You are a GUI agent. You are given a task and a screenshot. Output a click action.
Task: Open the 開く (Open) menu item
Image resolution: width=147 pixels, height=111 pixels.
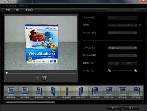coord(18,10)
